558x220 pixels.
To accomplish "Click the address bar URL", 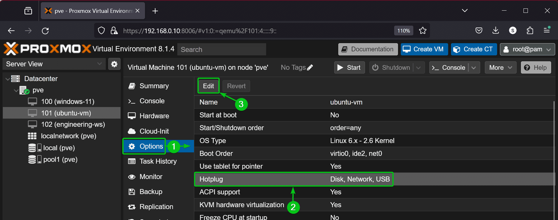I will click(200, 31).
